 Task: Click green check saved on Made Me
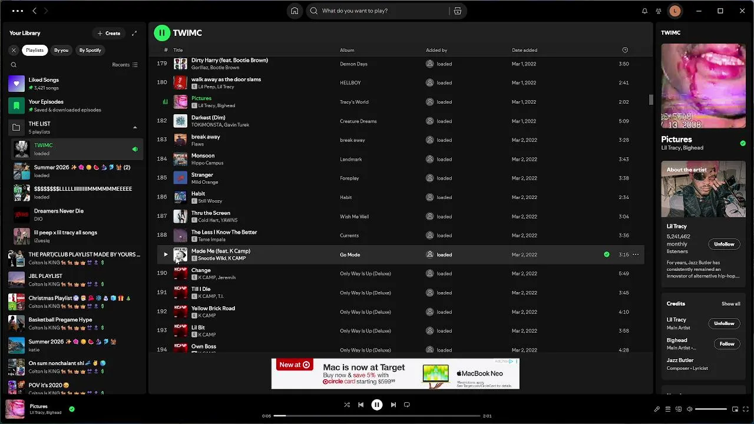click(x=607, y=254)
